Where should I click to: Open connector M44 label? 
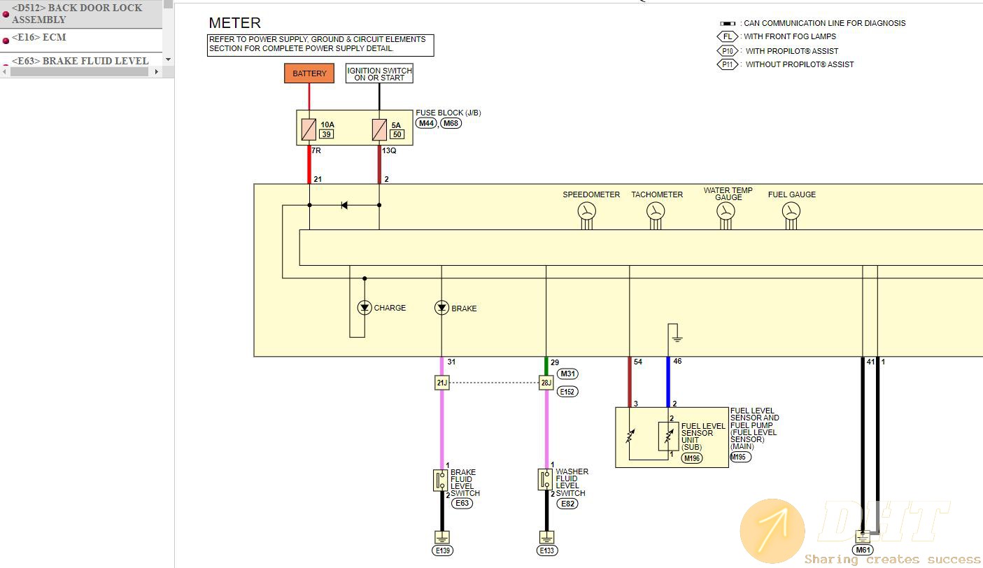pos(426,123)
